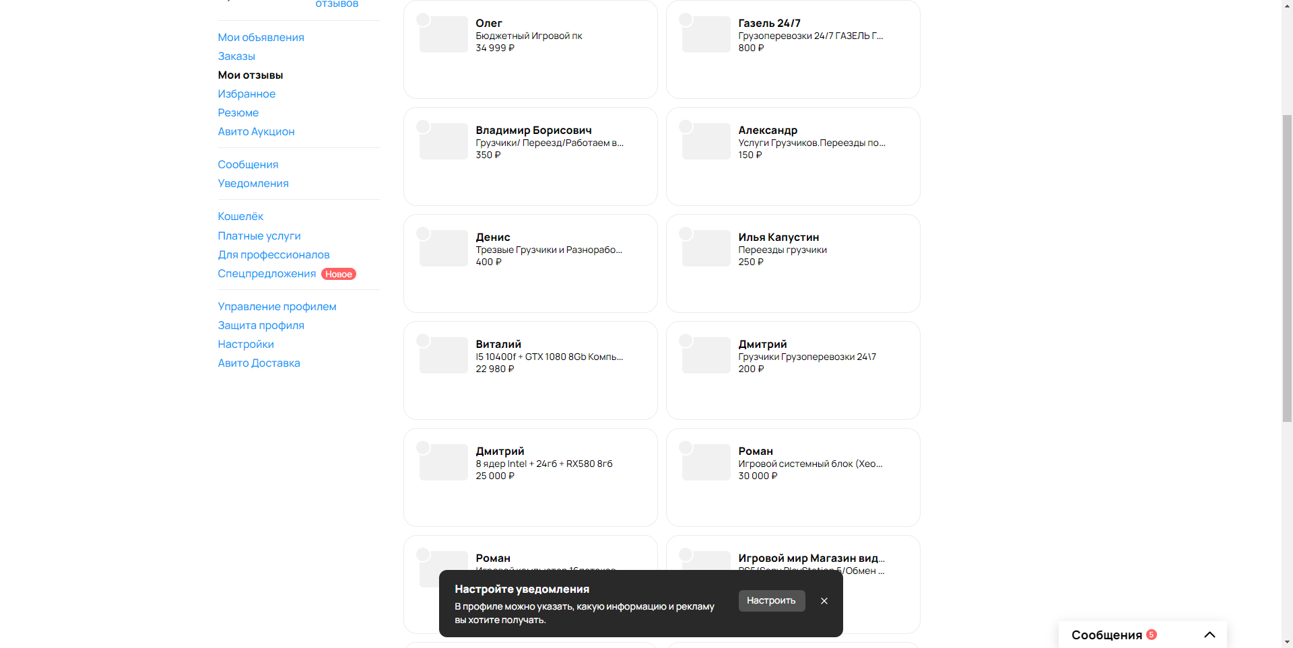Open Авито Доставка link
This screenshot has height=648, width=1293.
coord(259,363)
